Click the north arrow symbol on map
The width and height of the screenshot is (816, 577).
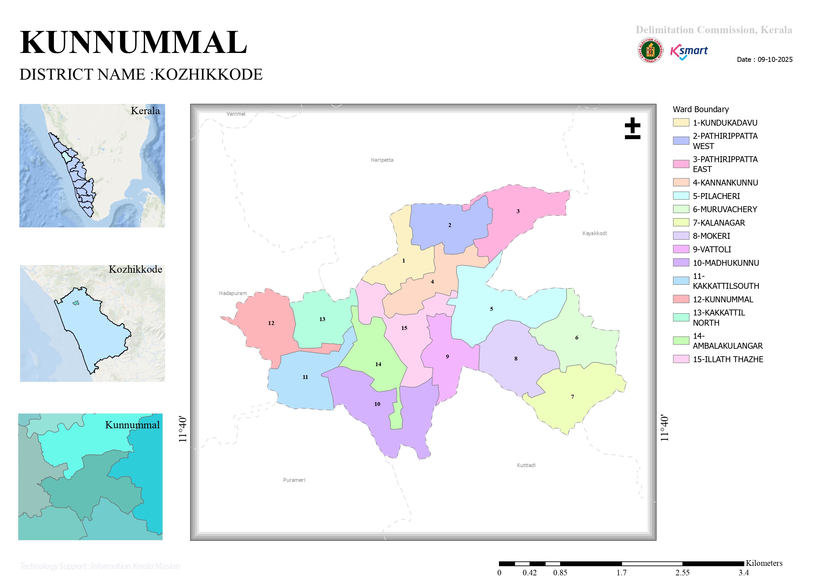pyautogui.click(x=632, y=128)
